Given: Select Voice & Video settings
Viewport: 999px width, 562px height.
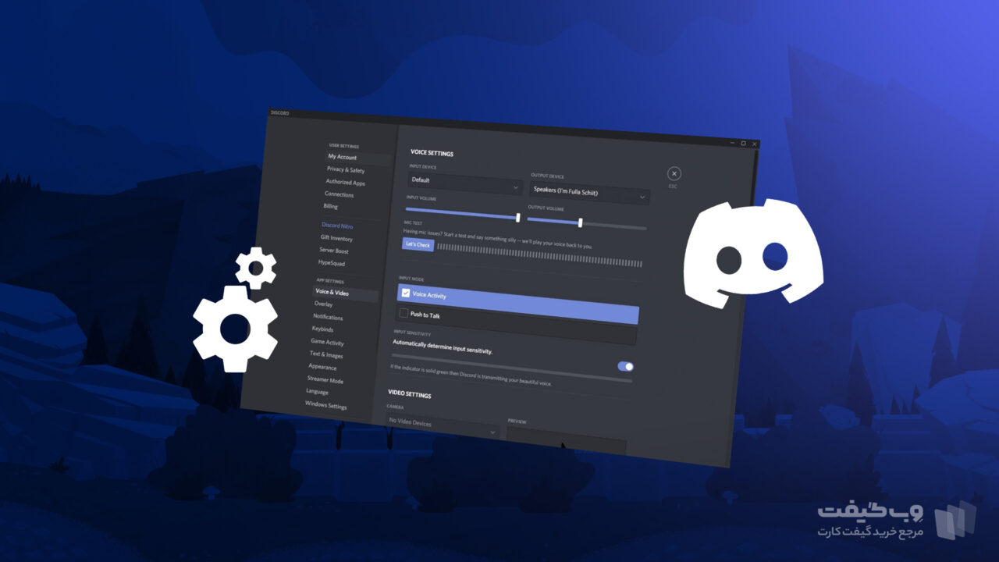Looking at the screenshot, I should (x=346, y=293).
